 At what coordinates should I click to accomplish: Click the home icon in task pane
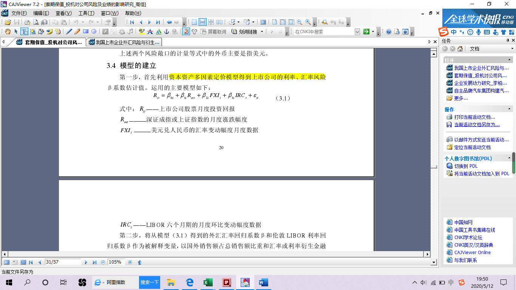coord(460,49)
